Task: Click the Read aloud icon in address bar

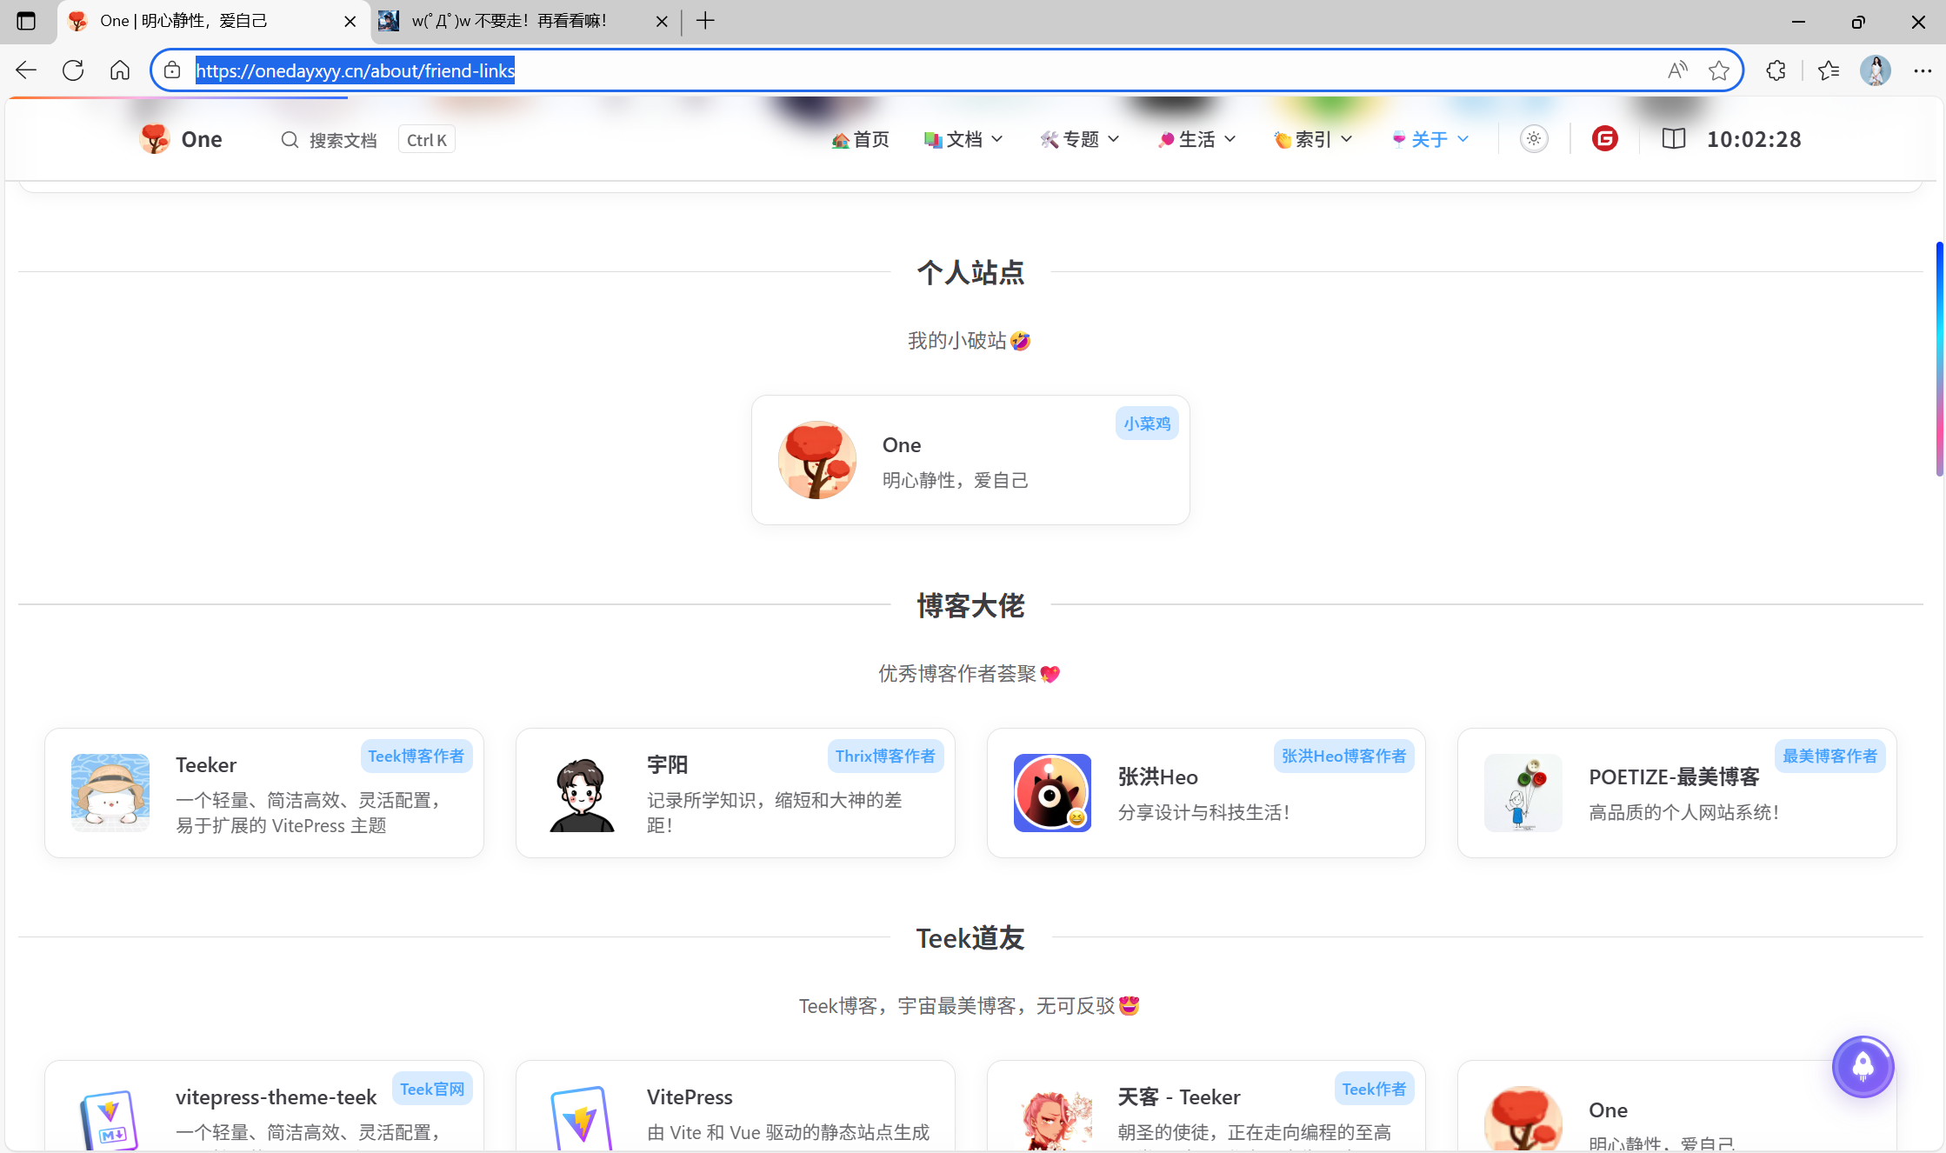Action: [x=1677, y=70]
